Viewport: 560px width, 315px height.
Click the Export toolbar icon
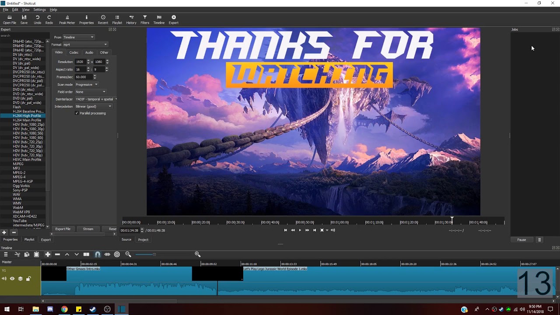coord(174,20)
